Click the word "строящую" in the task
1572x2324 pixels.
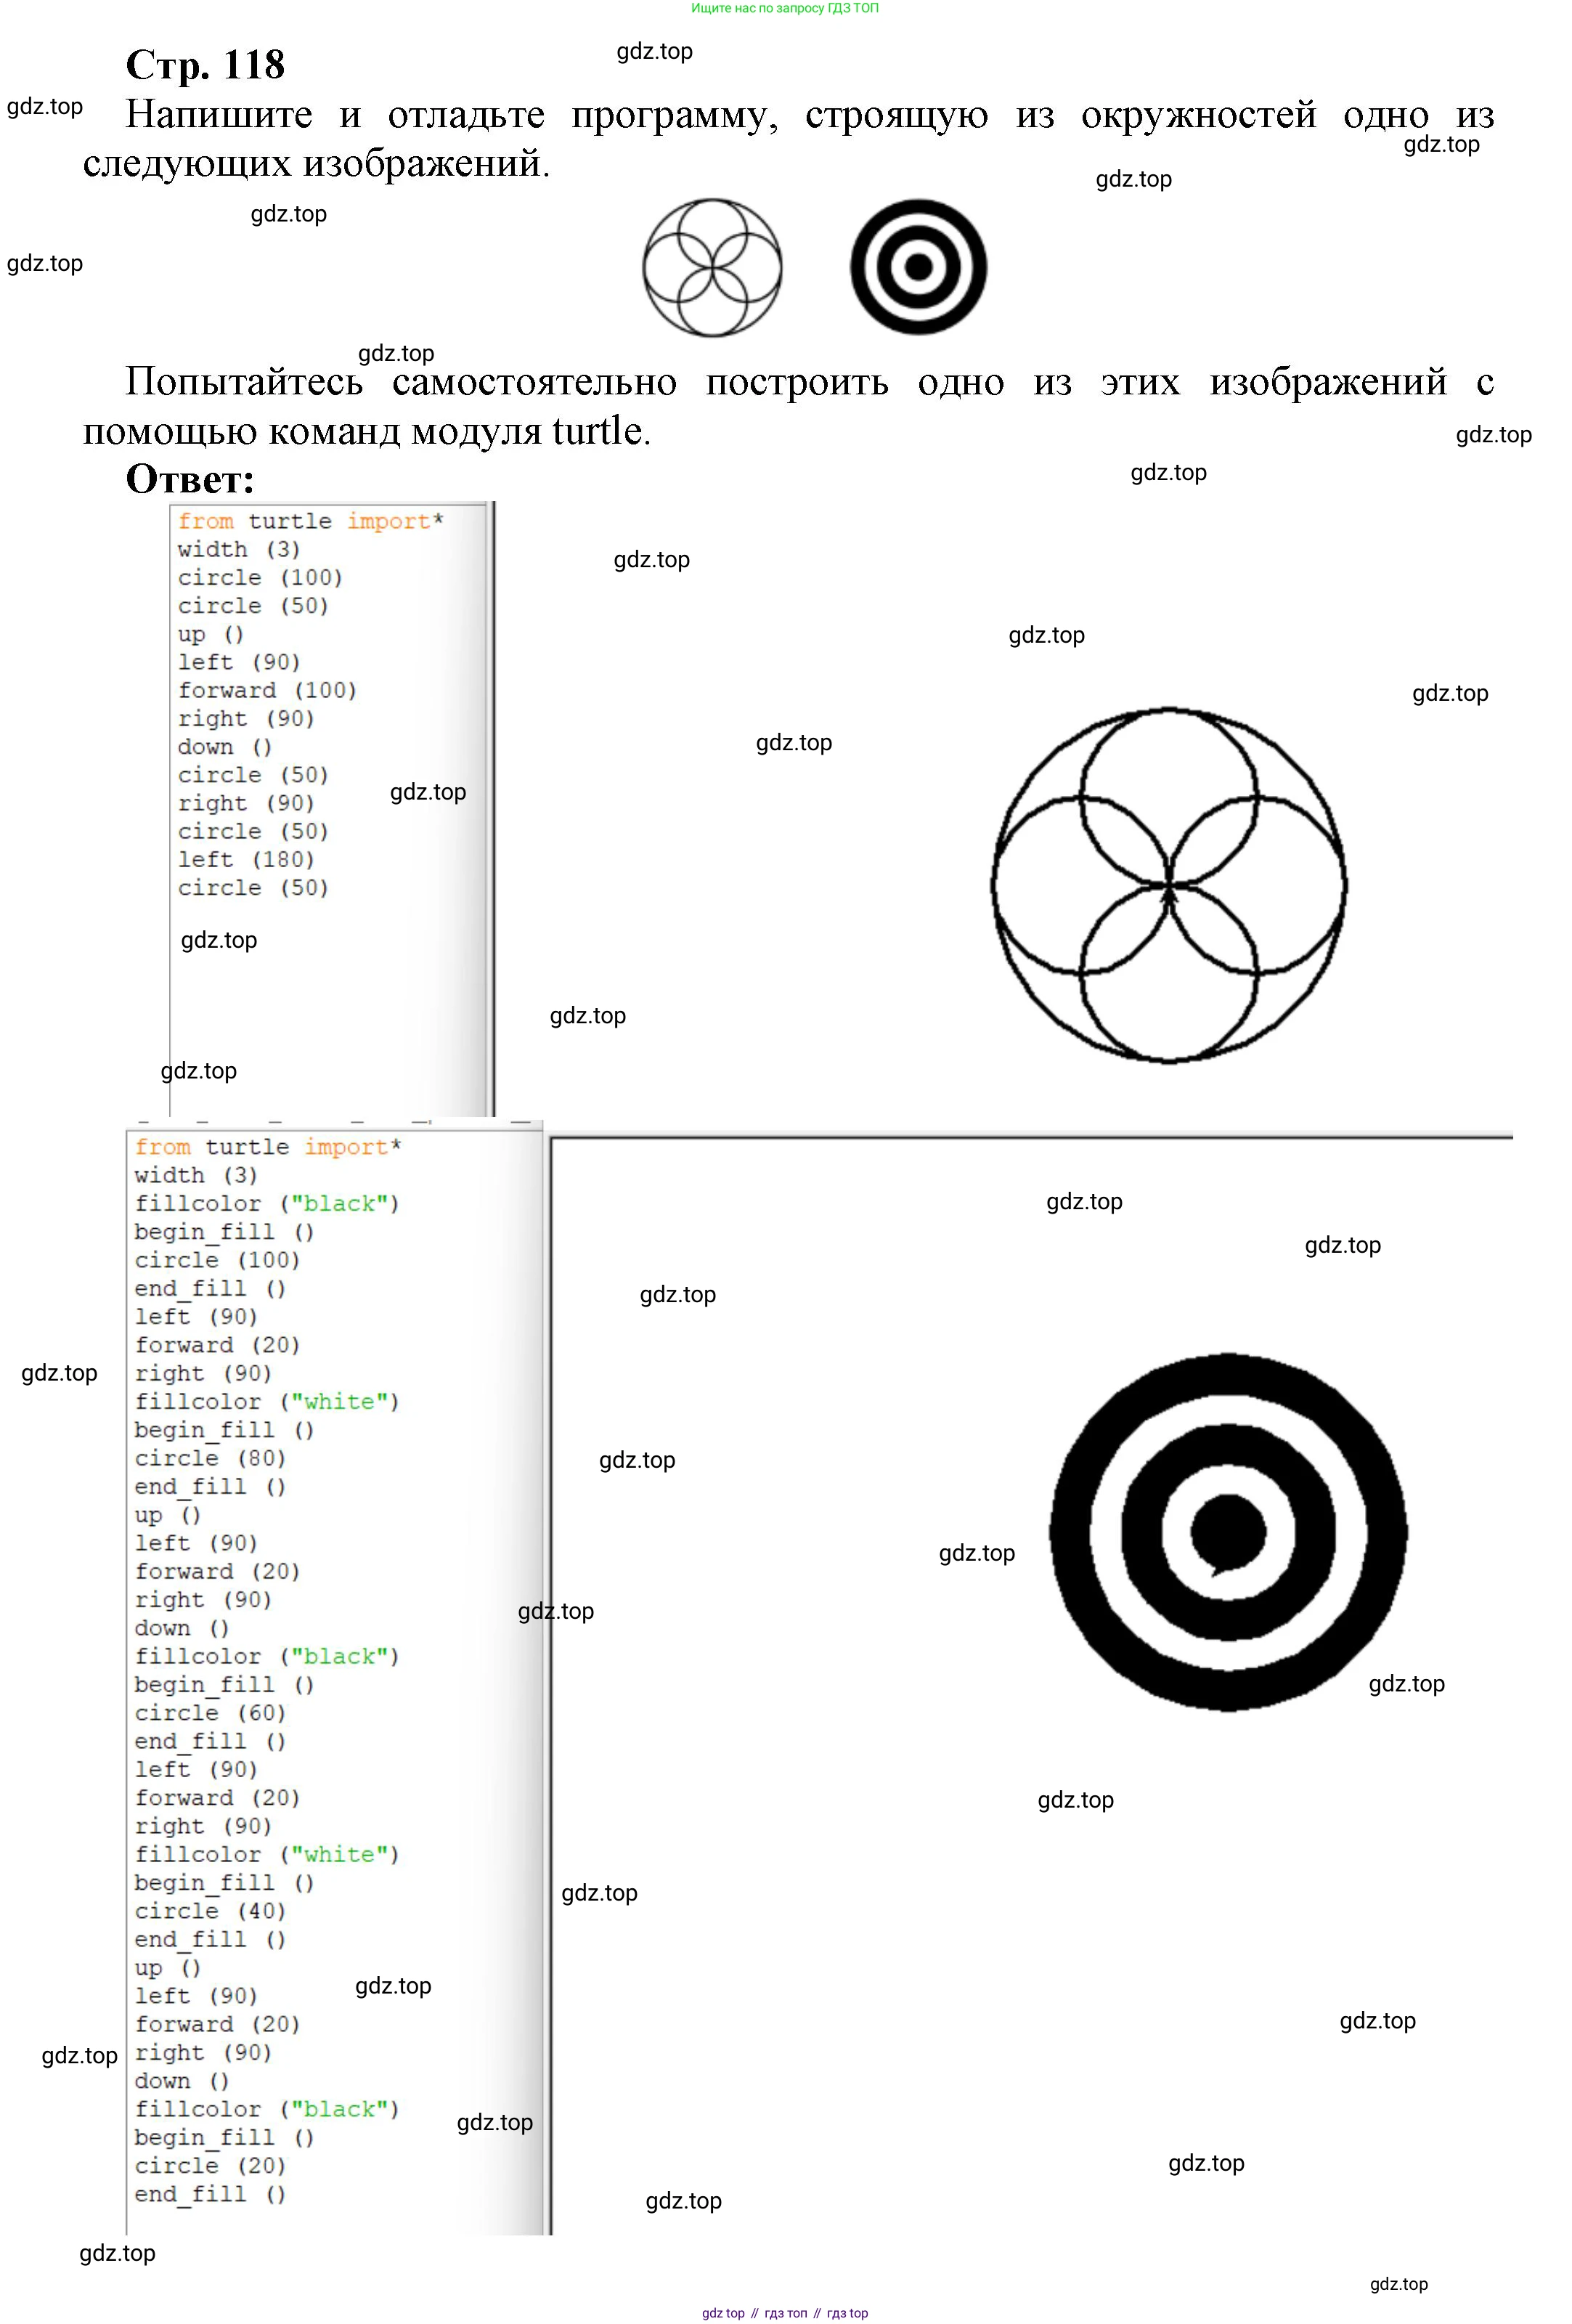pyautogui.click(x=896, y=117)
